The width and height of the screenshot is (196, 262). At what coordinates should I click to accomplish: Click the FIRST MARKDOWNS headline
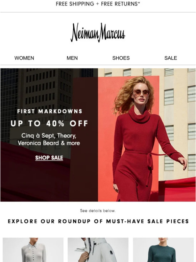(50, 111)
